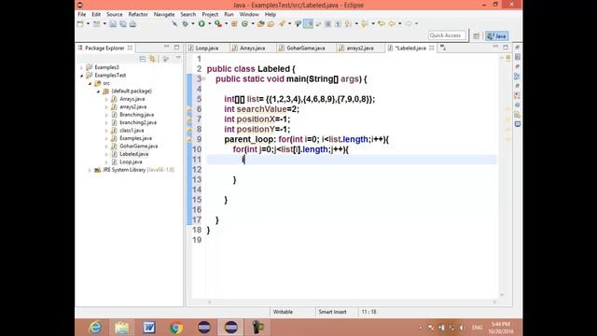
Task: Open Outline view from right trim
Action: coord(517,77)
